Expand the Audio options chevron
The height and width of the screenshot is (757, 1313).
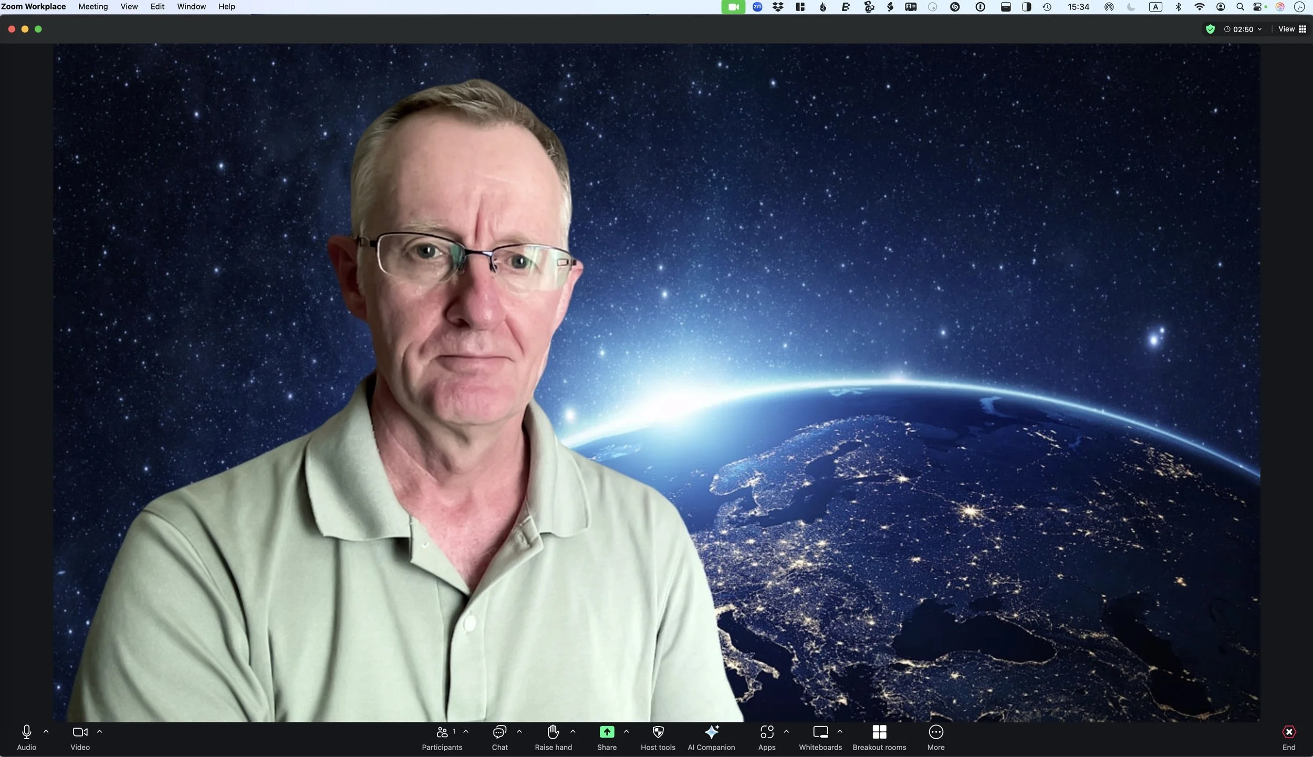click(x=46, y=731)
